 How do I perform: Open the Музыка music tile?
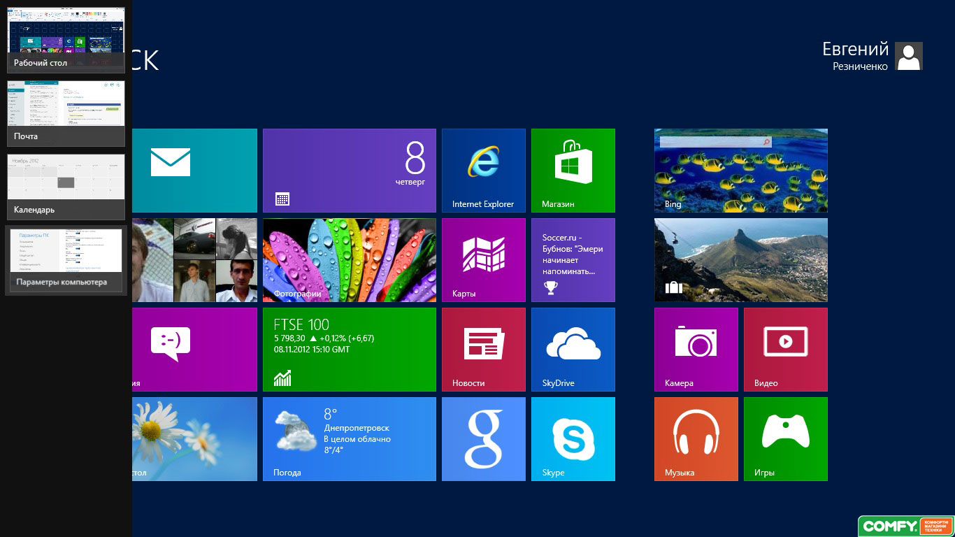click(x=696, y=439)
